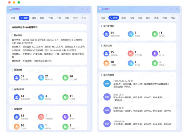Click 全部流程 icon showing 61
The height and width of the screenshot is (134, 187).
tap(17, 78)
